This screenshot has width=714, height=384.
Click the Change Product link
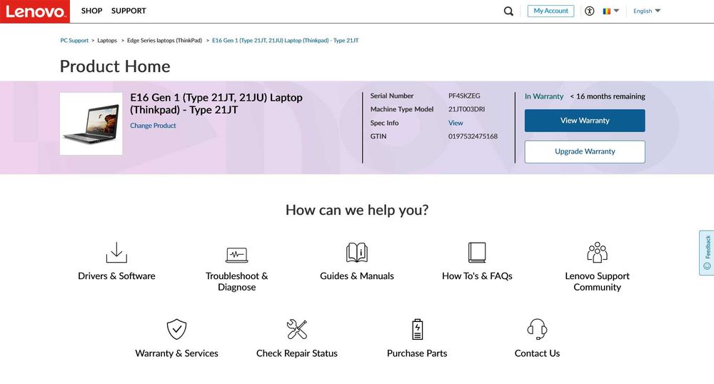pyautogui.click(x=153, y=126)
